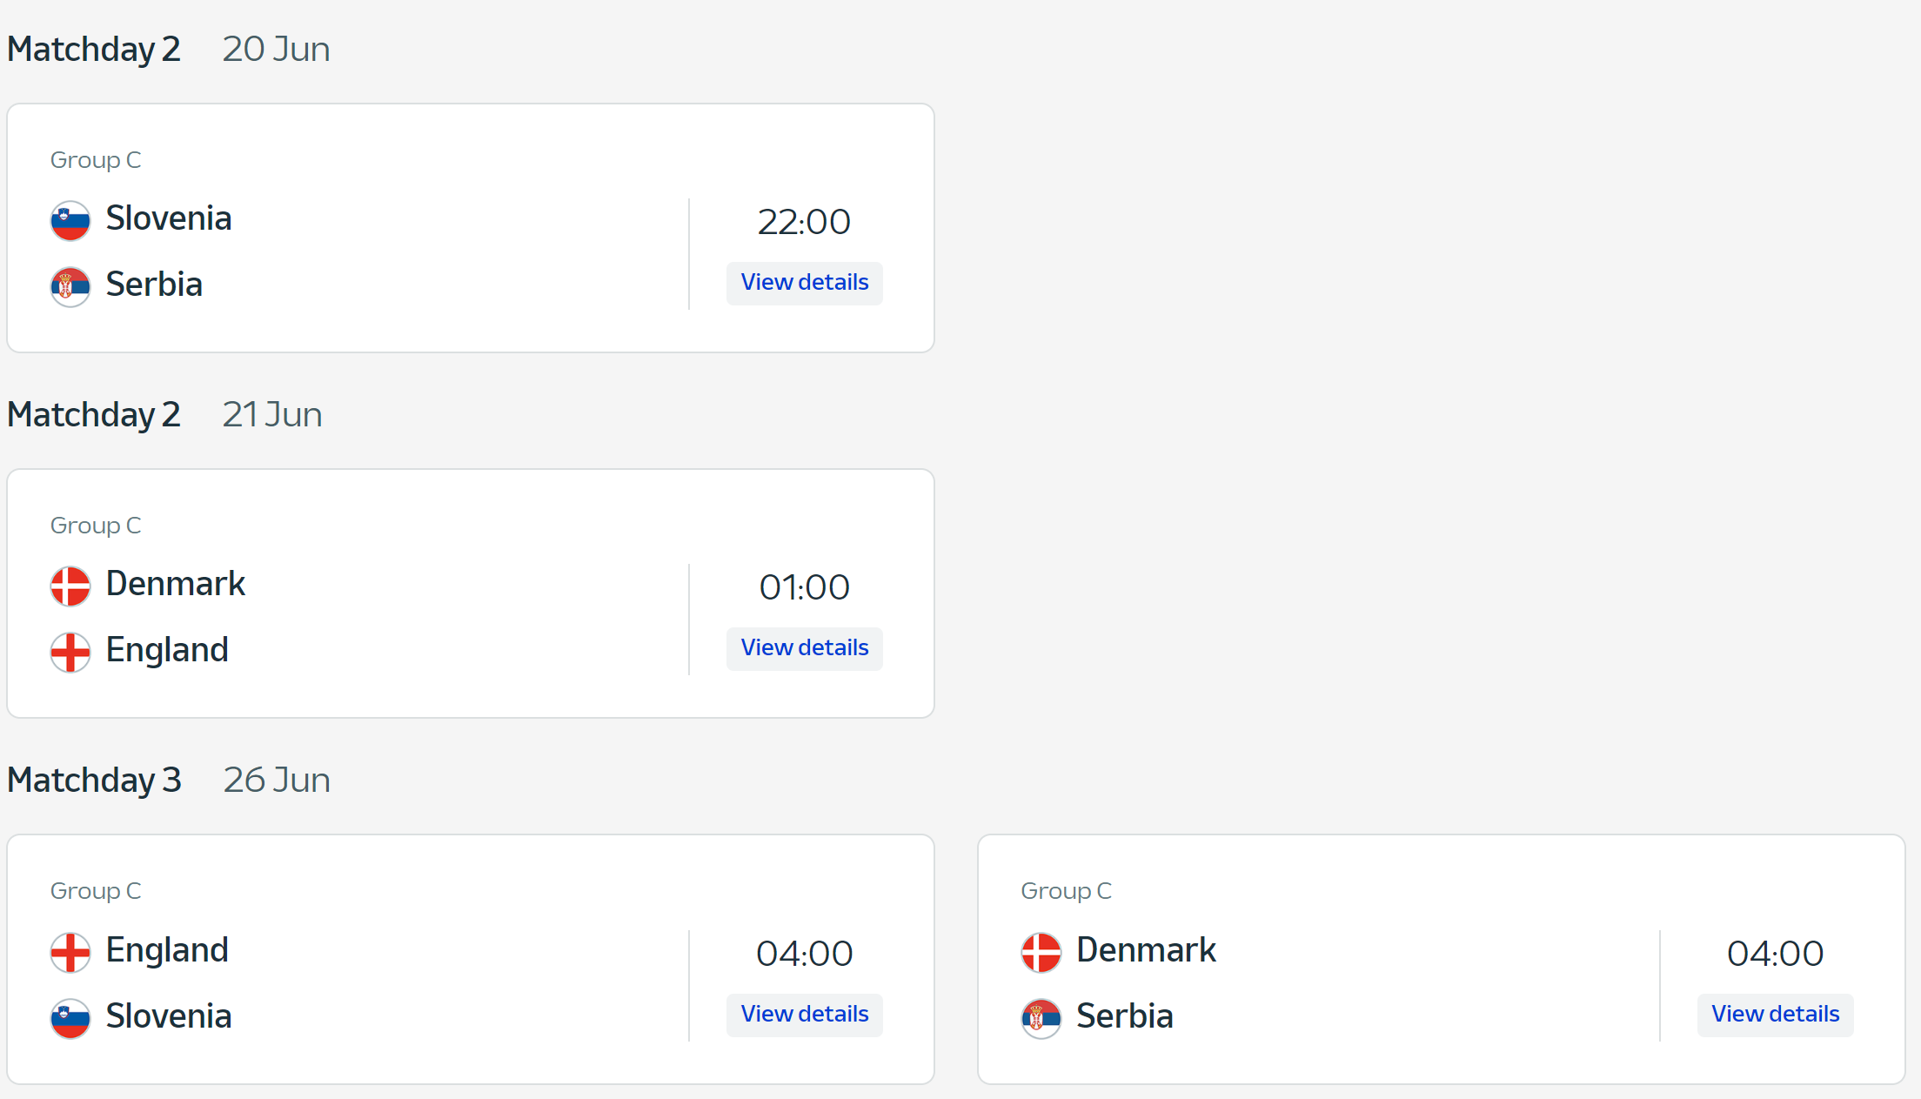Click Slovenia flag in 26 Jun match

(70, 1018)
